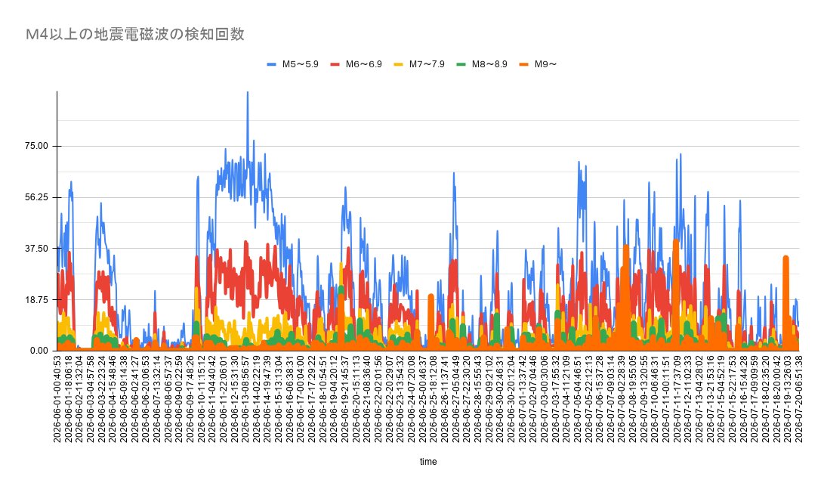Click x-axis label 2026-06-02-11:32:04
Viewport: 824px width, 492px height.
79,399
